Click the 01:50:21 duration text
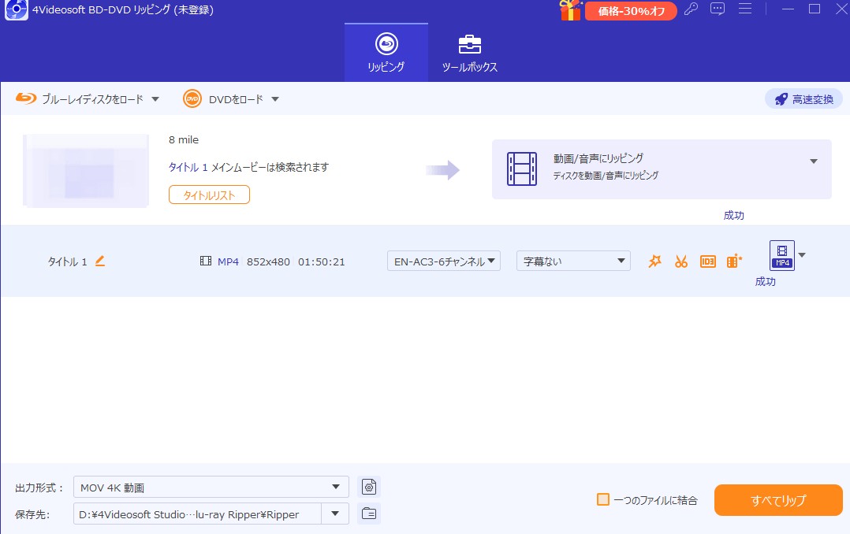 pyautogui.click(x=322, y=261)
